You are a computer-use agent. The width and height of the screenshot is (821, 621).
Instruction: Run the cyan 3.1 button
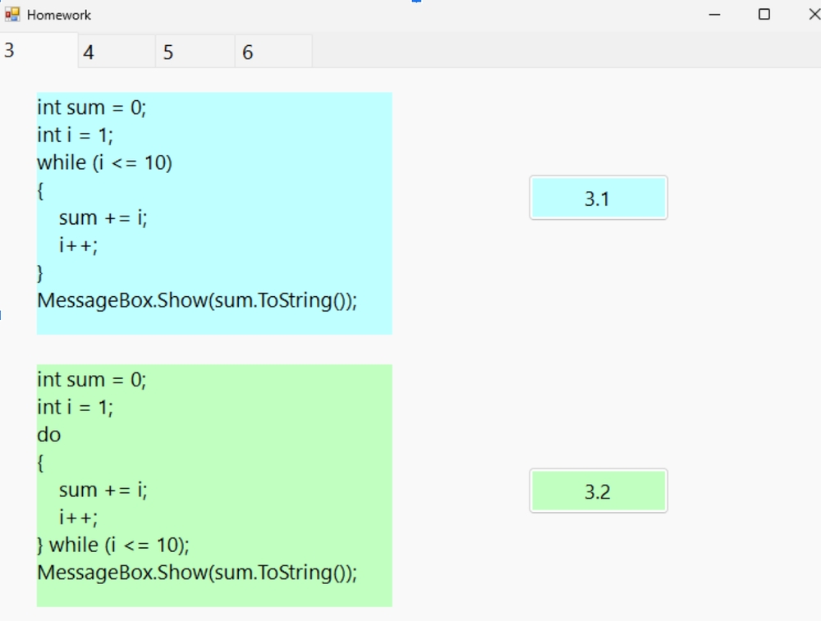[599, 198]
